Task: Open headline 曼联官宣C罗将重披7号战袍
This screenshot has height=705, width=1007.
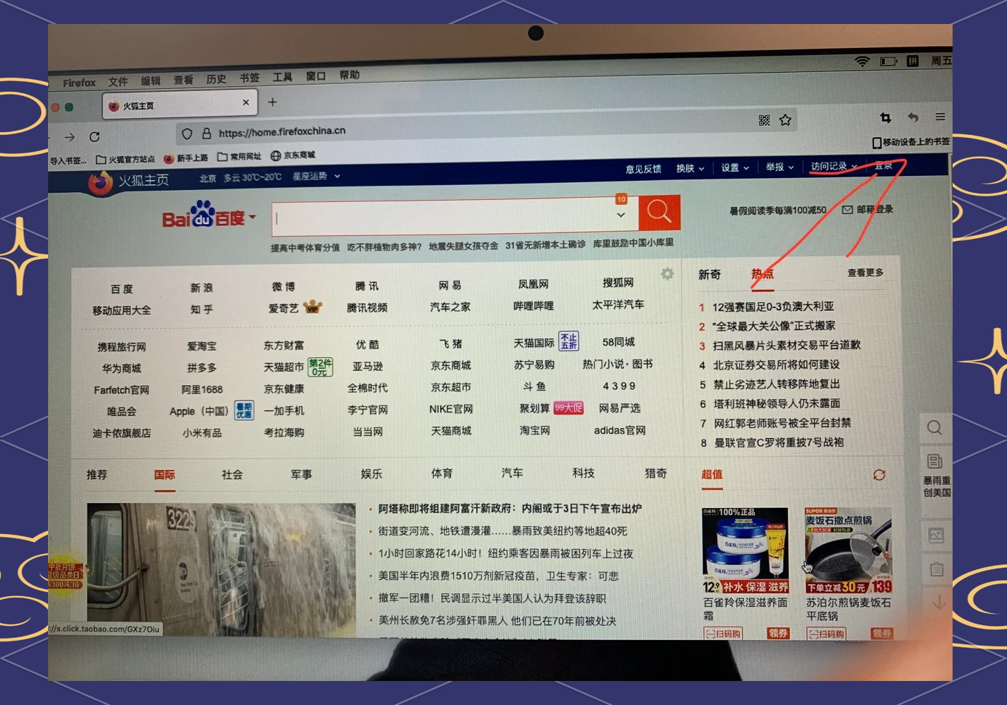Action: pyautogui.click(x=779, y=442)
